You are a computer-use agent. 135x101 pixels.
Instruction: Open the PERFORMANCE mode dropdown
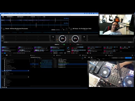(x=10, y=17)
